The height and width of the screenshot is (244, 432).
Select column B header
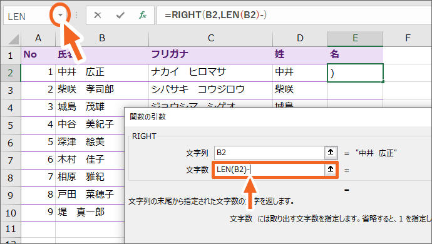102,38
